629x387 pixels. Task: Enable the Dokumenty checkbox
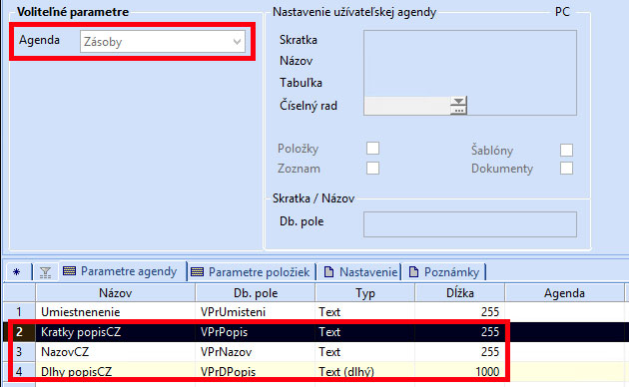tap(566, 168)
